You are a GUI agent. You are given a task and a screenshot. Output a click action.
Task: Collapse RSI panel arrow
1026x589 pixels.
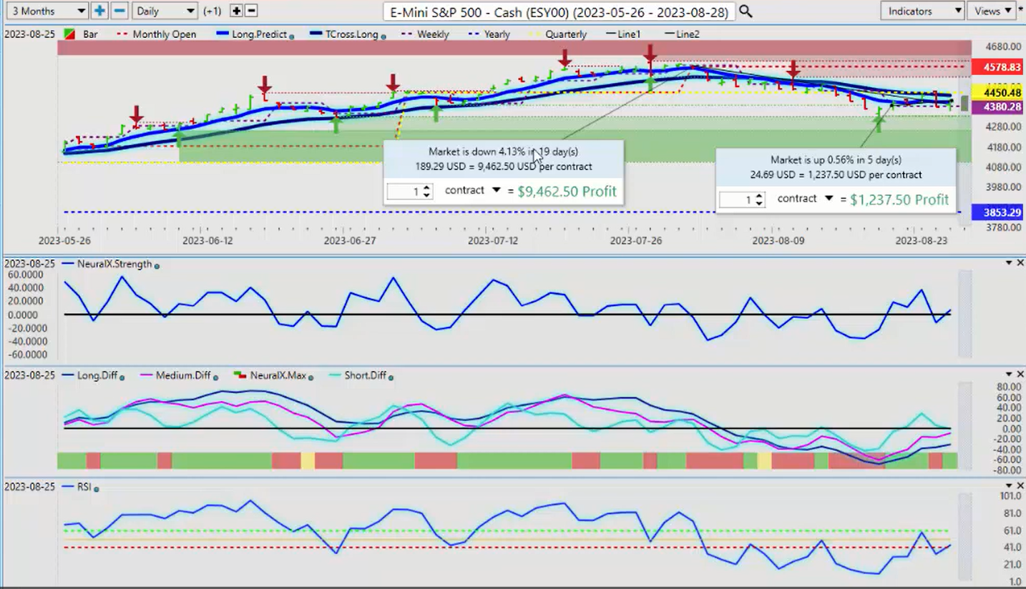pyautogui.click(x=1009, y=486)
